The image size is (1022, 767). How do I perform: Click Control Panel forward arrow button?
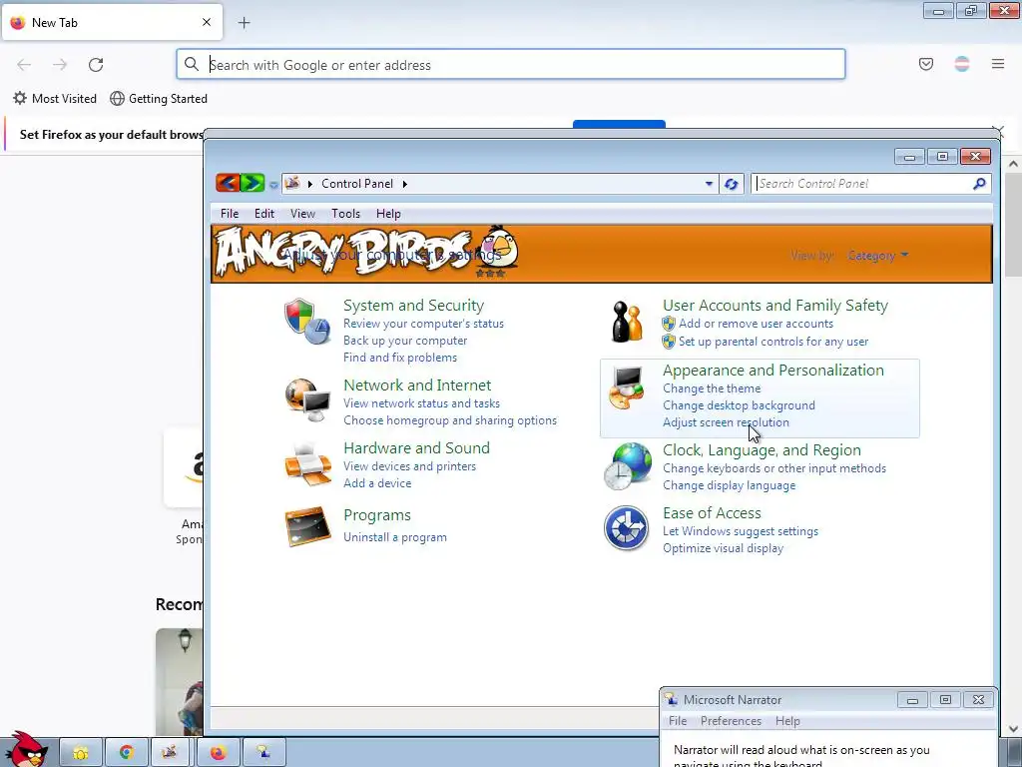pos(253,184)
